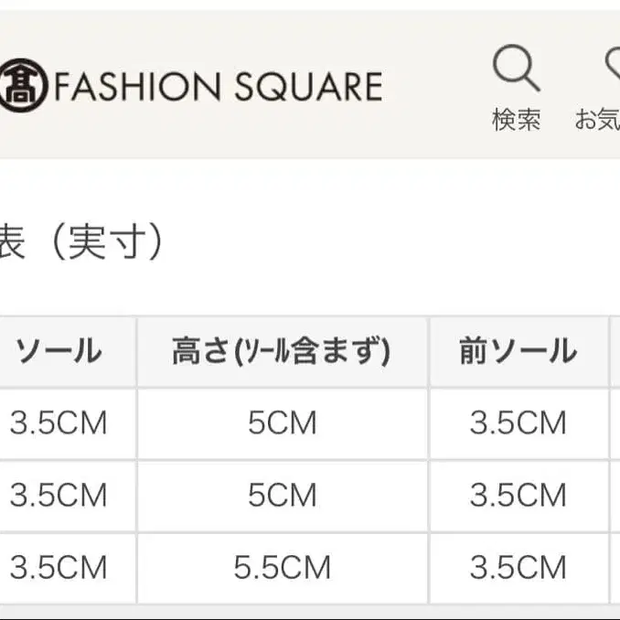Select second row 前ソール 3.5CM cell

tap(518, 496)
